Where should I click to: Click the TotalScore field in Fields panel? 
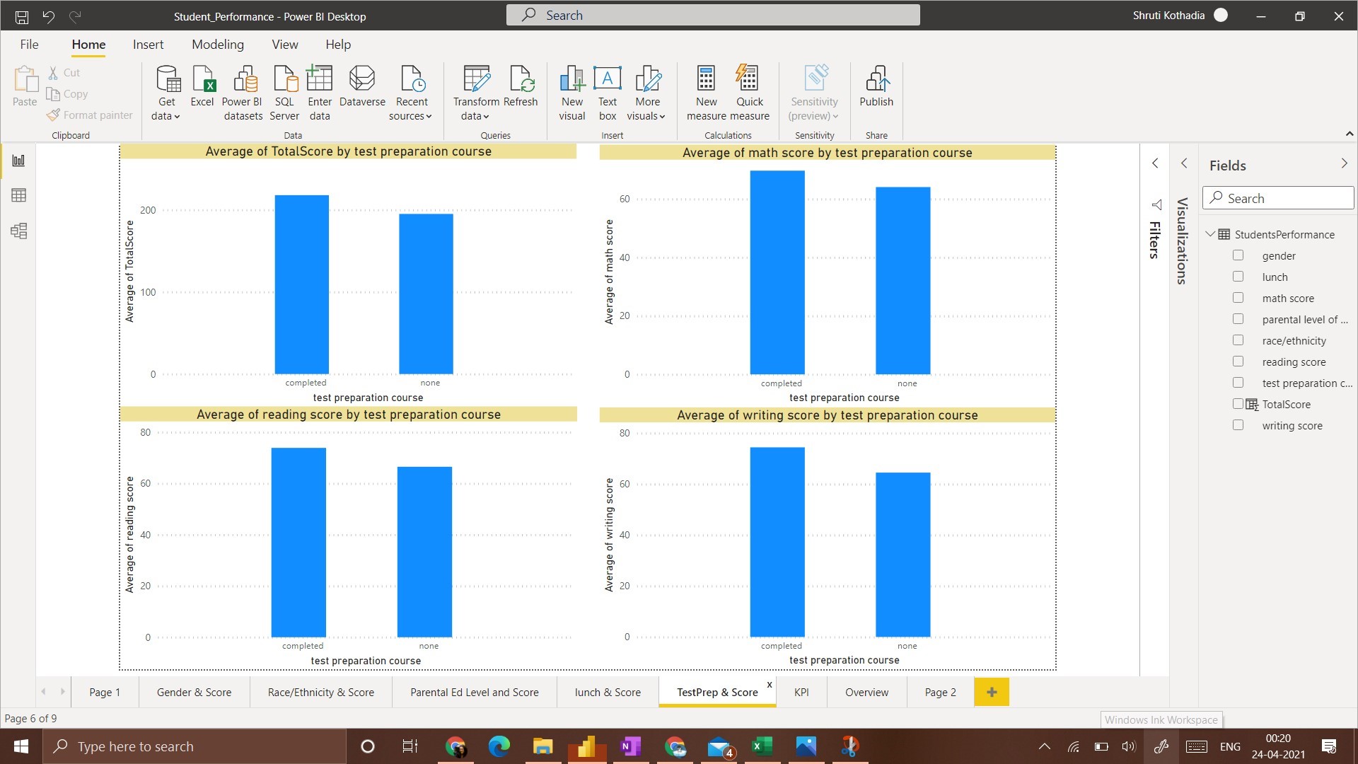coord(1285,404)
